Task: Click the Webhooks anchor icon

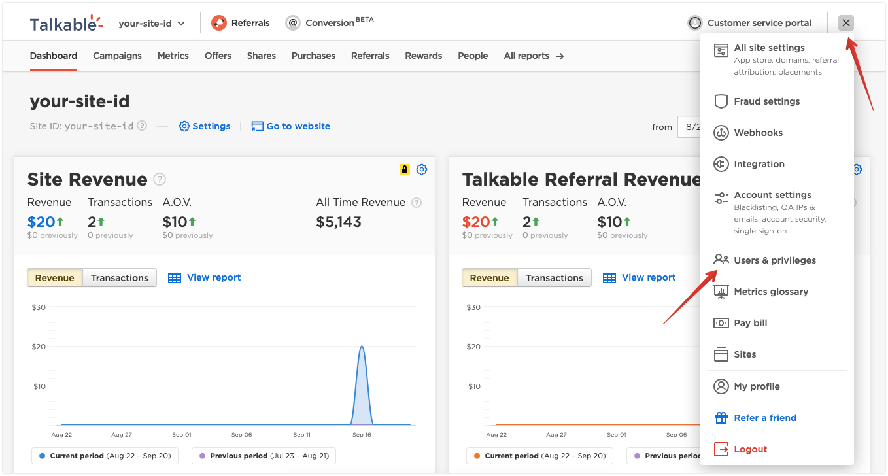Action: (721, 133)
